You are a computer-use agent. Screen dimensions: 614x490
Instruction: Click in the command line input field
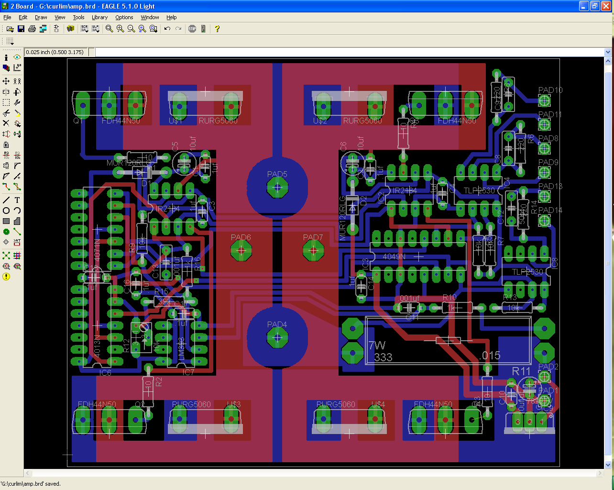coord(350,52)
